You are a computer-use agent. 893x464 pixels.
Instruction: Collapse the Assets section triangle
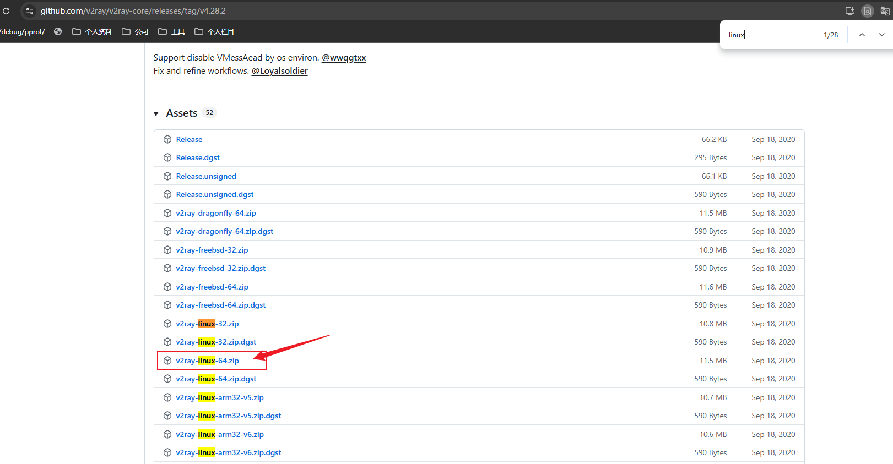(156, 113)
